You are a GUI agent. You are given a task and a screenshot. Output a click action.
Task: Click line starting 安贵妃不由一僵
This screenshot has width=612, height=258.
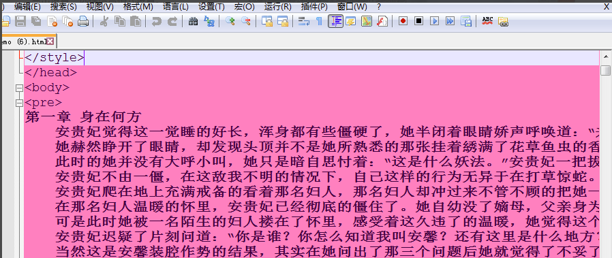pos(327,176)
